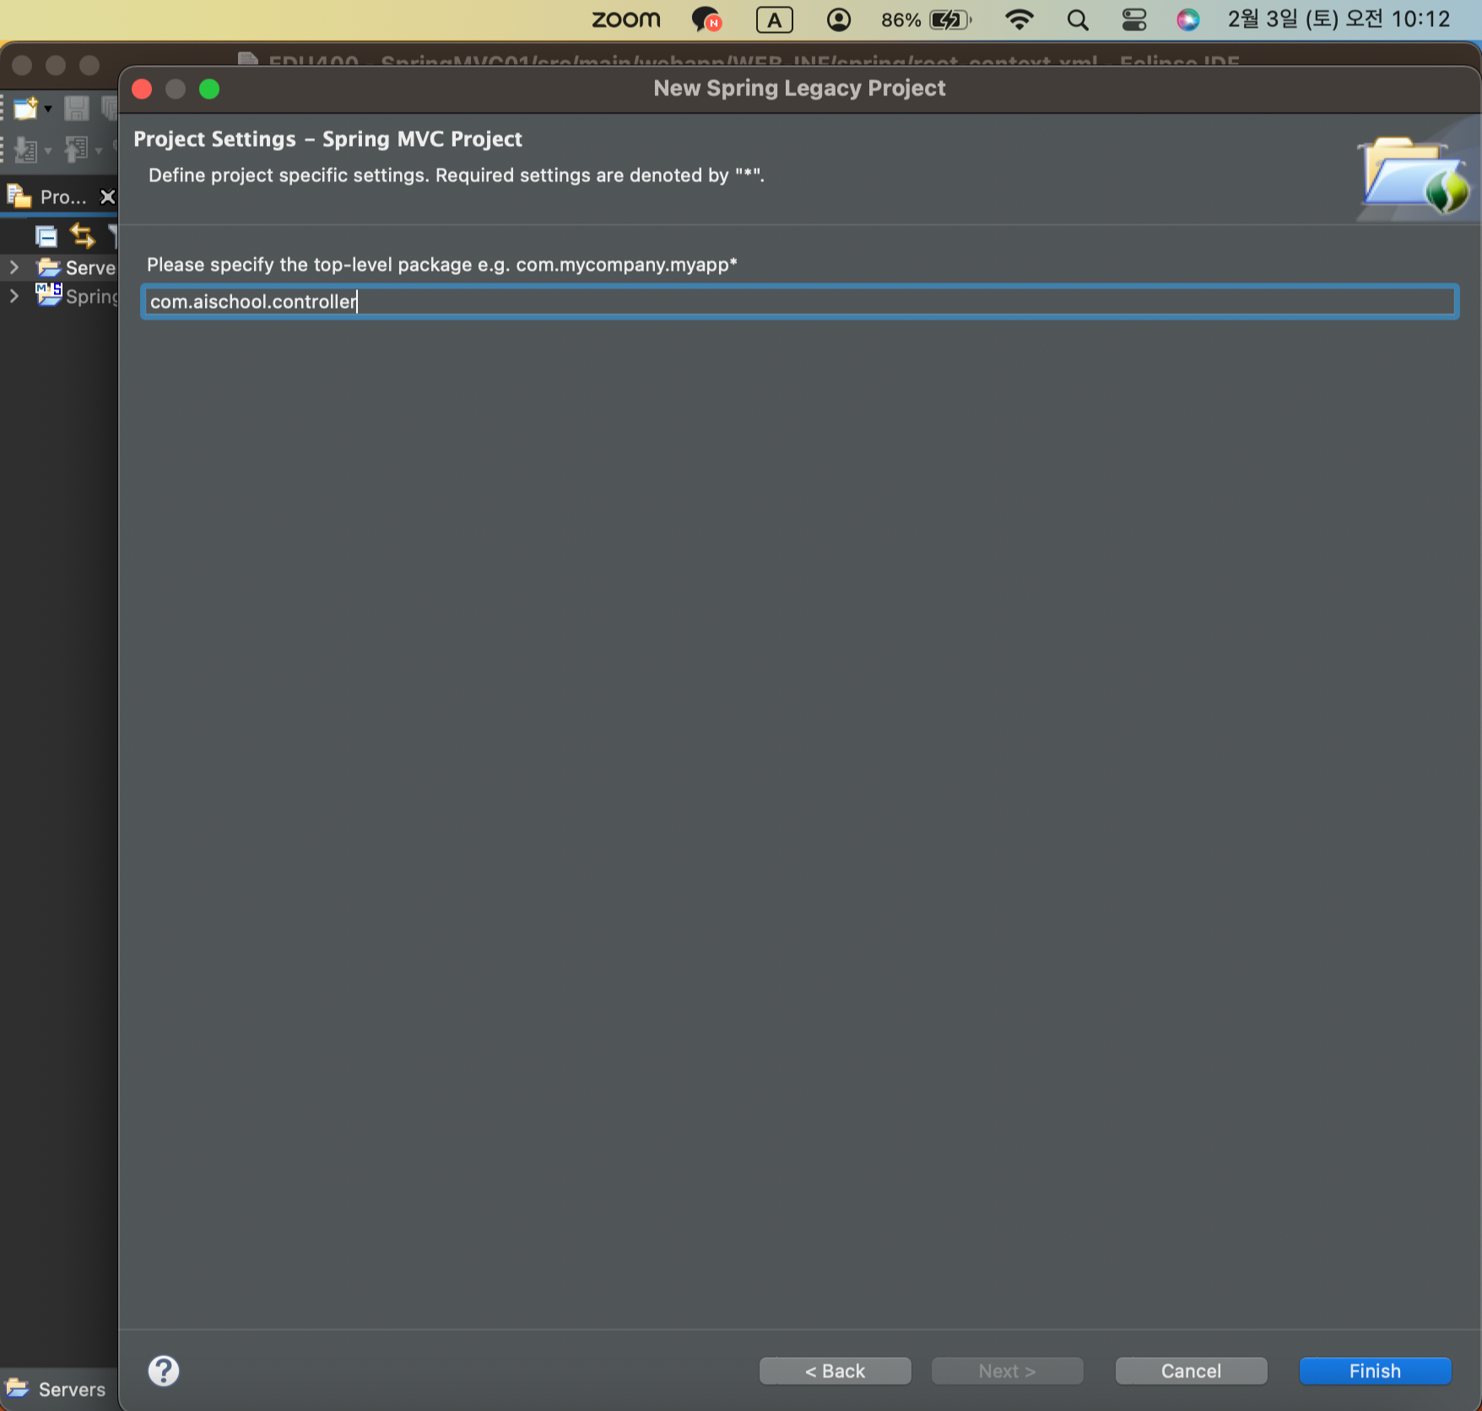
Task: Expand the Servers project tree node
Action: coord(14,267)
